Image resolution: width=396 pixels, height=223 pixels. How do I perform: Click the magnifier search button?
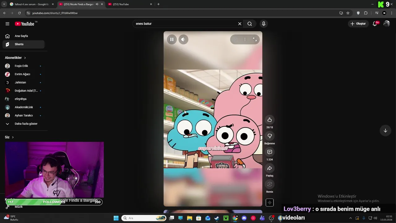coord(250,24)
